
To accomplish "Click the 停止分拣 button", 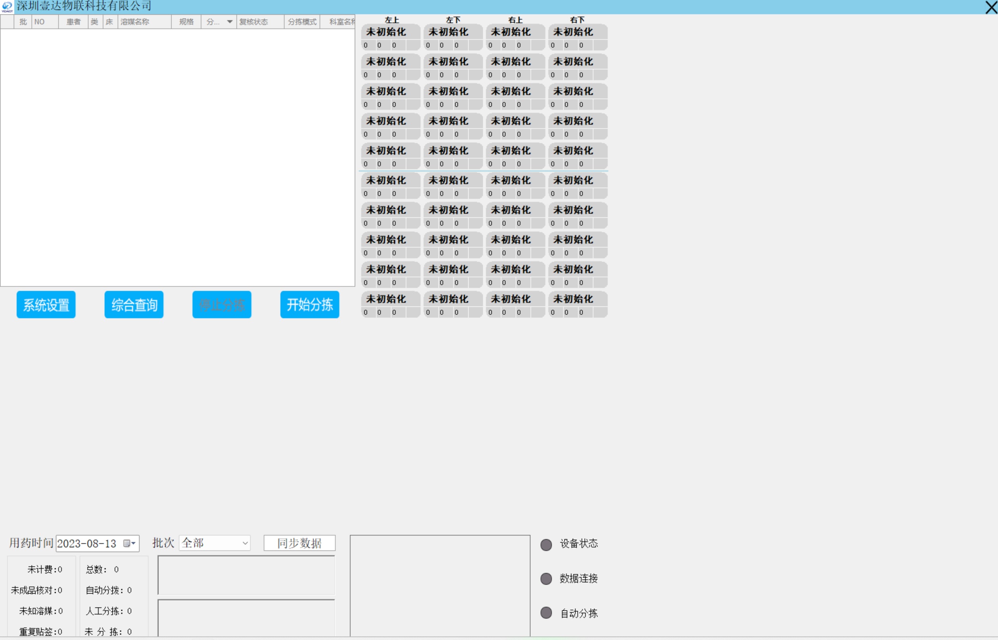I will (222, 305).
